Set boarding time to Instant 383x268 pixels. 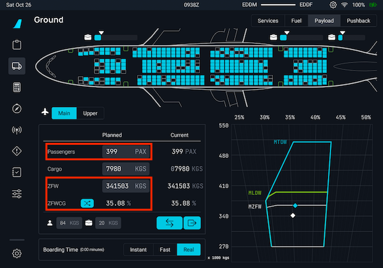click(138, 249)
